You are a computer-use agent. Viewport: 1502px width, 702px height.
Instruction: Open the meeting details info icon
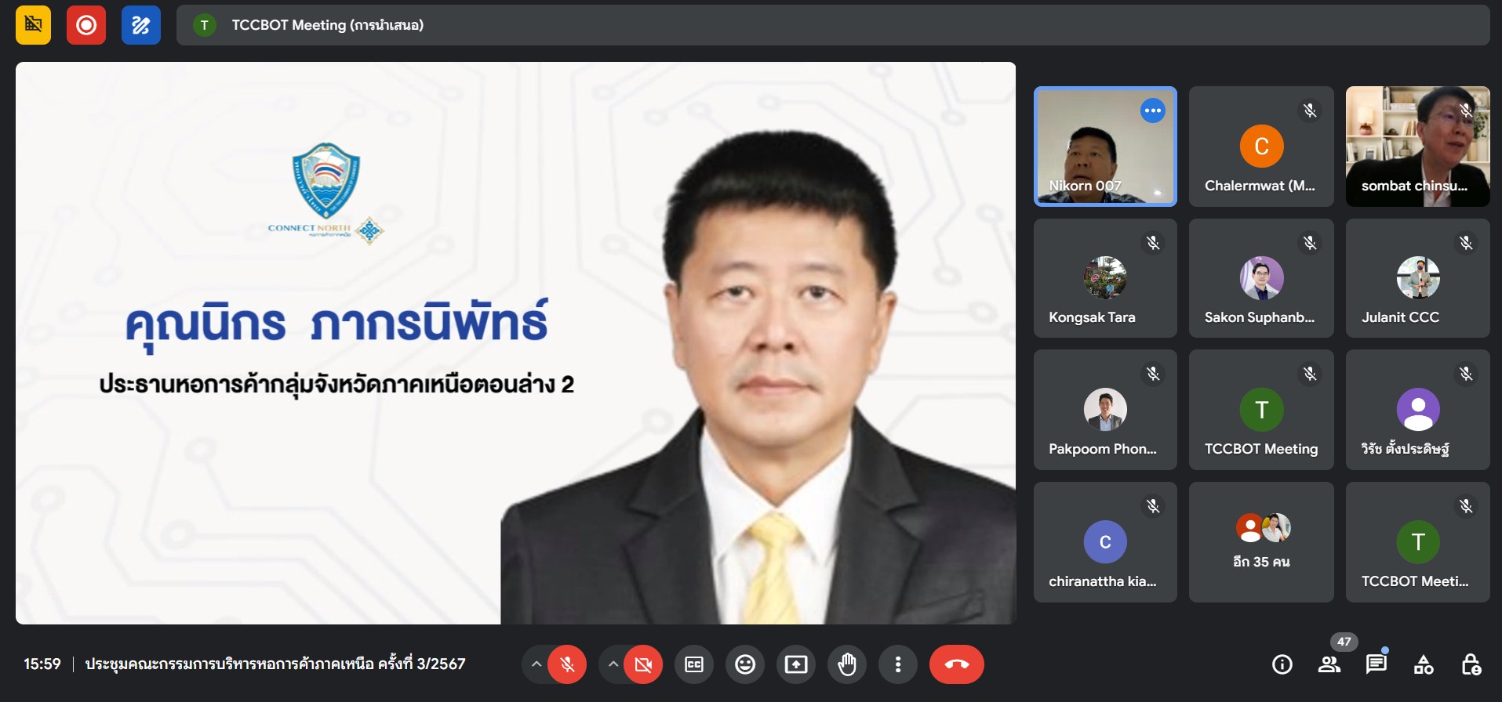click(x=1282, y=664)
